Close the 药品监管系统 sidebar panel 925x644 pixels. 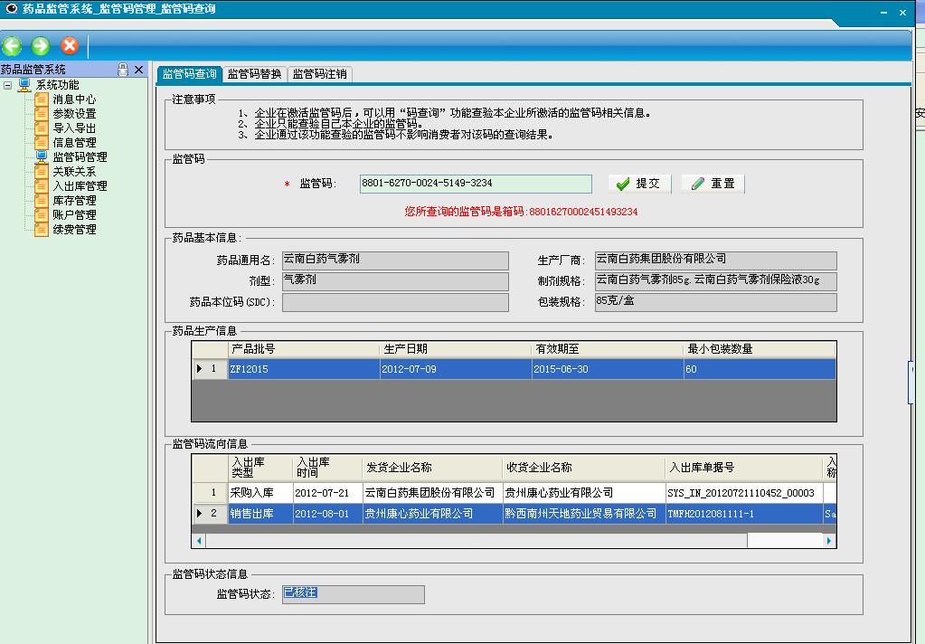click(x=138, y=70)
